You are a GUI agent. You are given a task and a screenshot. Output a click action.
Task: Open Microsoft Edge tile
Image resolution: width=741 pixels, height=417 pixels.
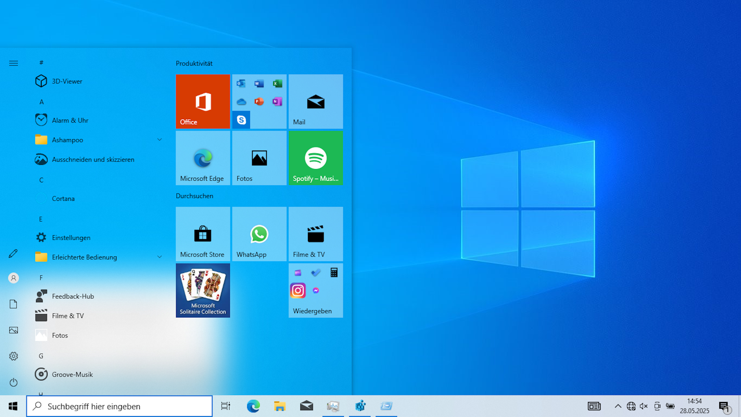click(x=203, y=158)
